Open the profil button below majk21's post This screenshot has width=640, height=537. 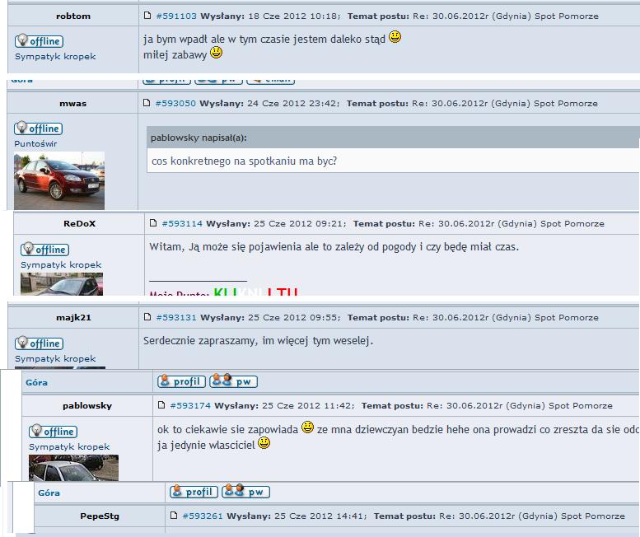(181, 381)
